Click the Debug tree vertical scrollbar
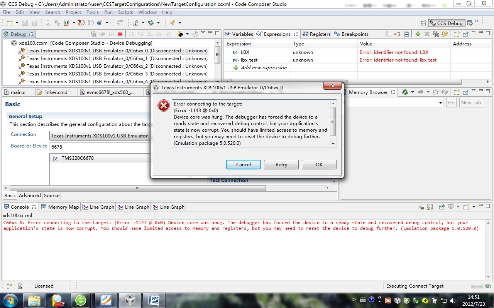 [217, 55]
